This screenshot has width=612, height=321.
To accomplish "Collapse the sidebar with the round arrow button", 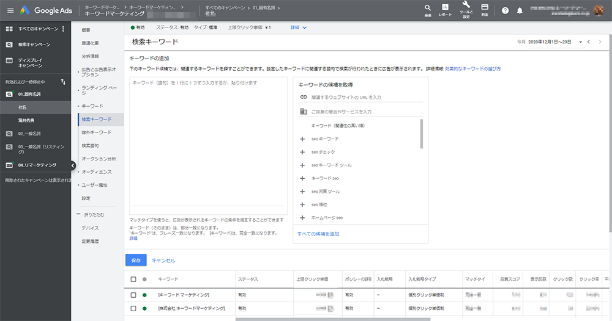I will [73, 165].
